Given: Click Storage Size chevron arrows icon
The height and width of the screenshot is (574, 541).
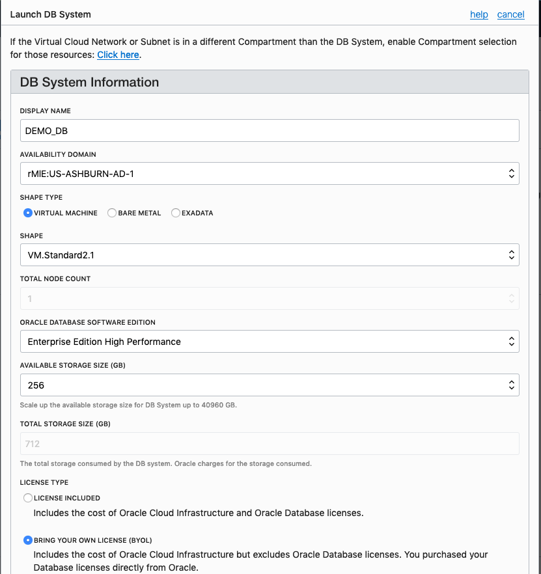Looking at the screenshot, I should [x=511, y=385].
